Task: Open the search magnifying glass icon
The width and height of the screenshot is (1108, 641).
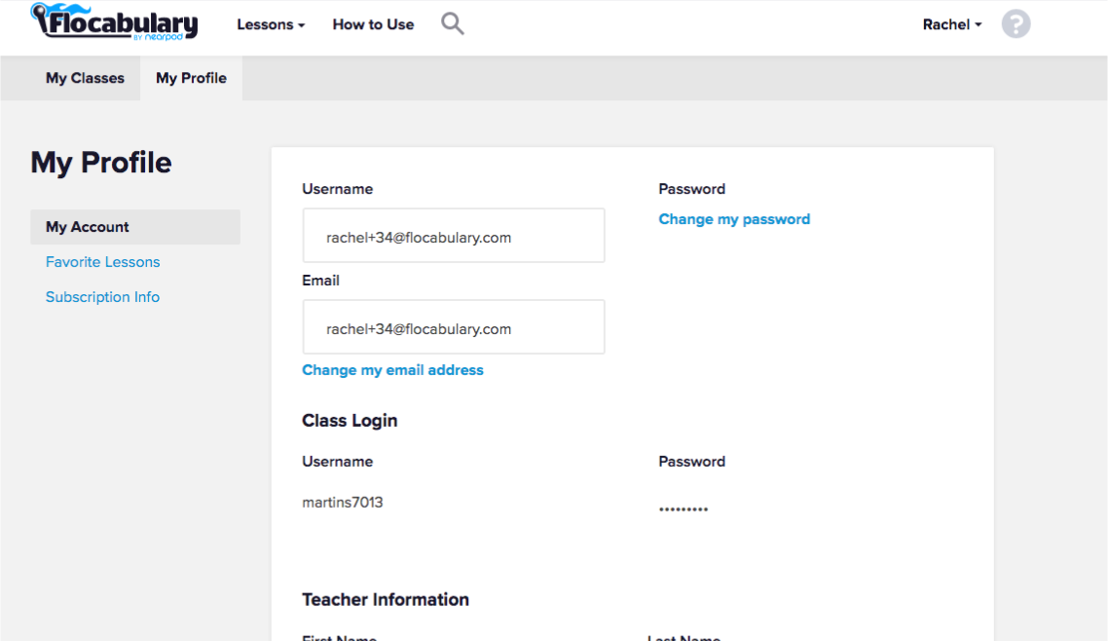Action: point(452,22)
